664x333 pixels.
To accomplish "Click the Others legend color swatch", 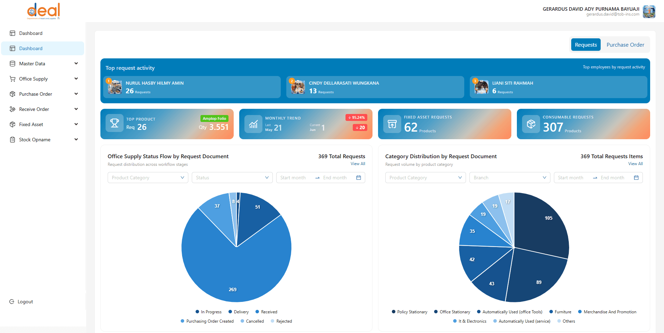I will pyautogui.click(x=559, y=321).
